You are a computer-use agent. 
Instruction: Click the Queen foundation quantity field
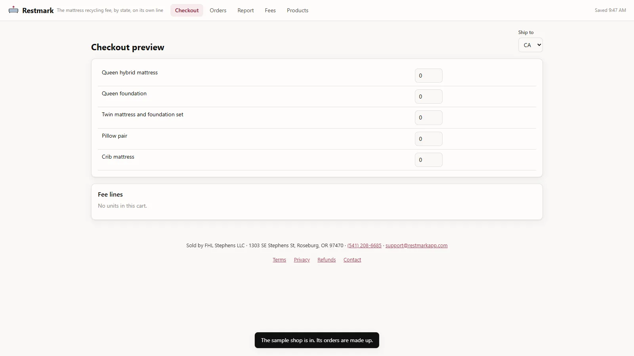tap(428, 97)
